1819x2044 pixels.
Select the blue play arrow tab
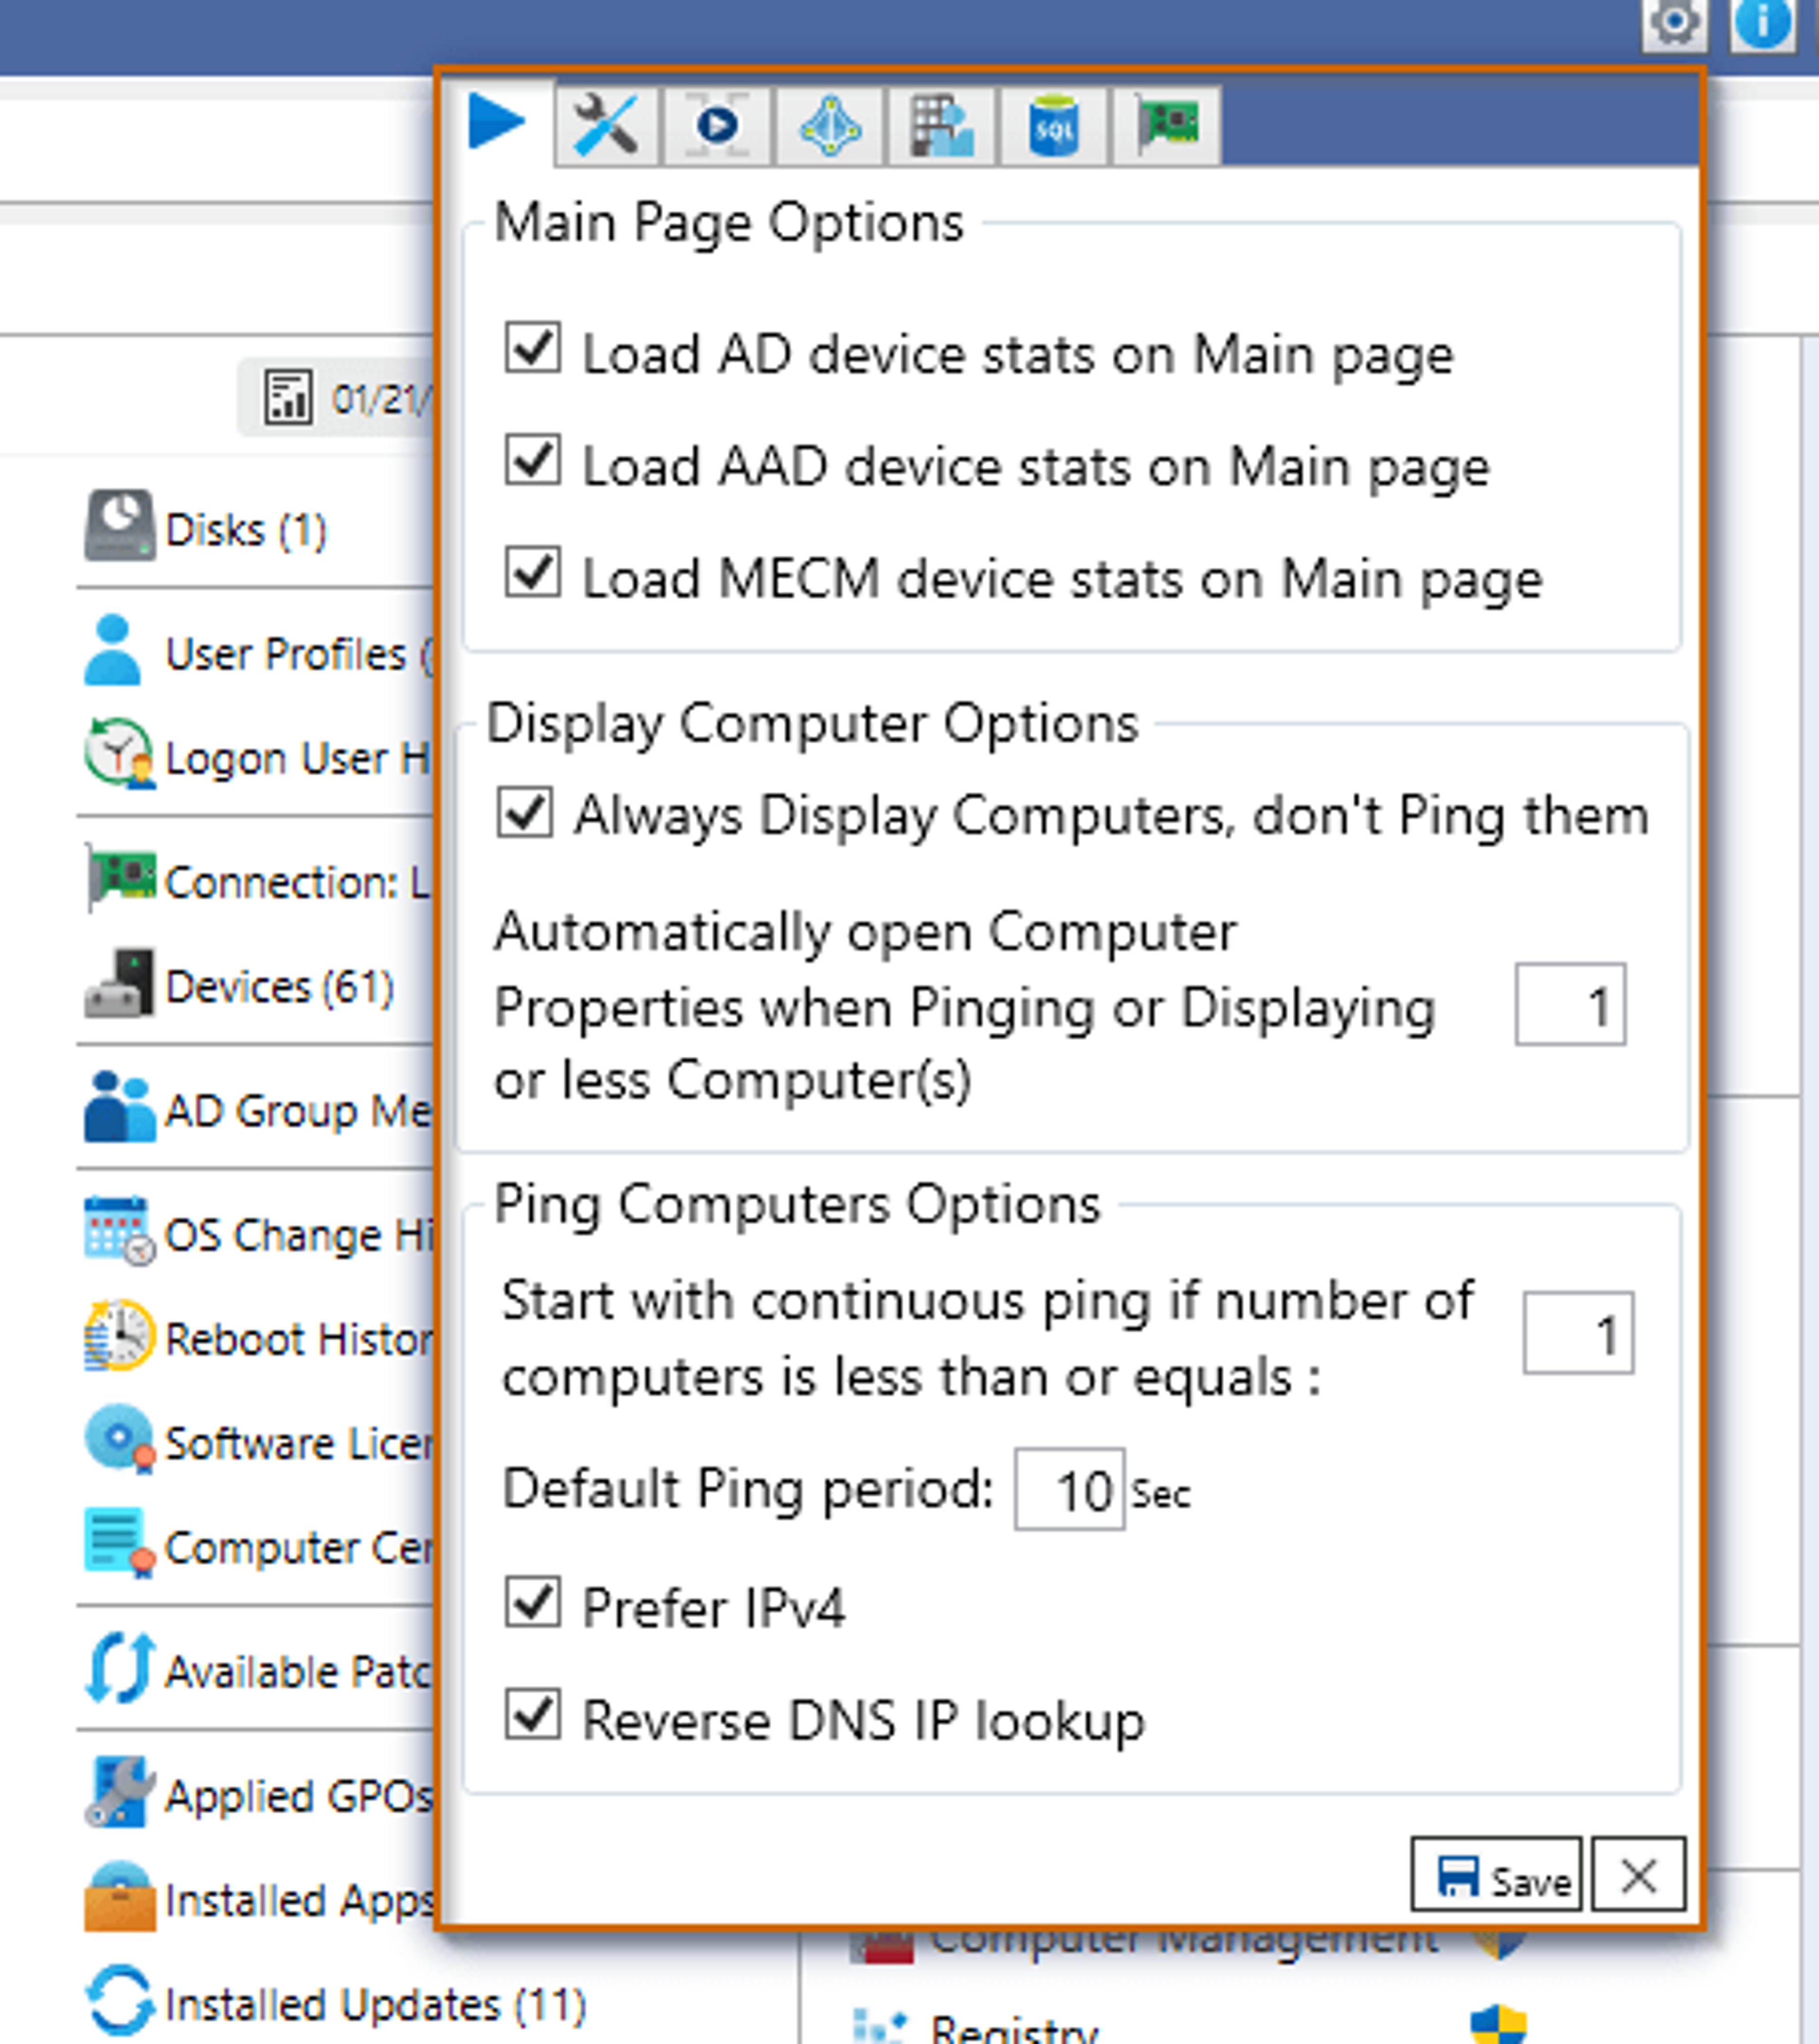(496, 122)
